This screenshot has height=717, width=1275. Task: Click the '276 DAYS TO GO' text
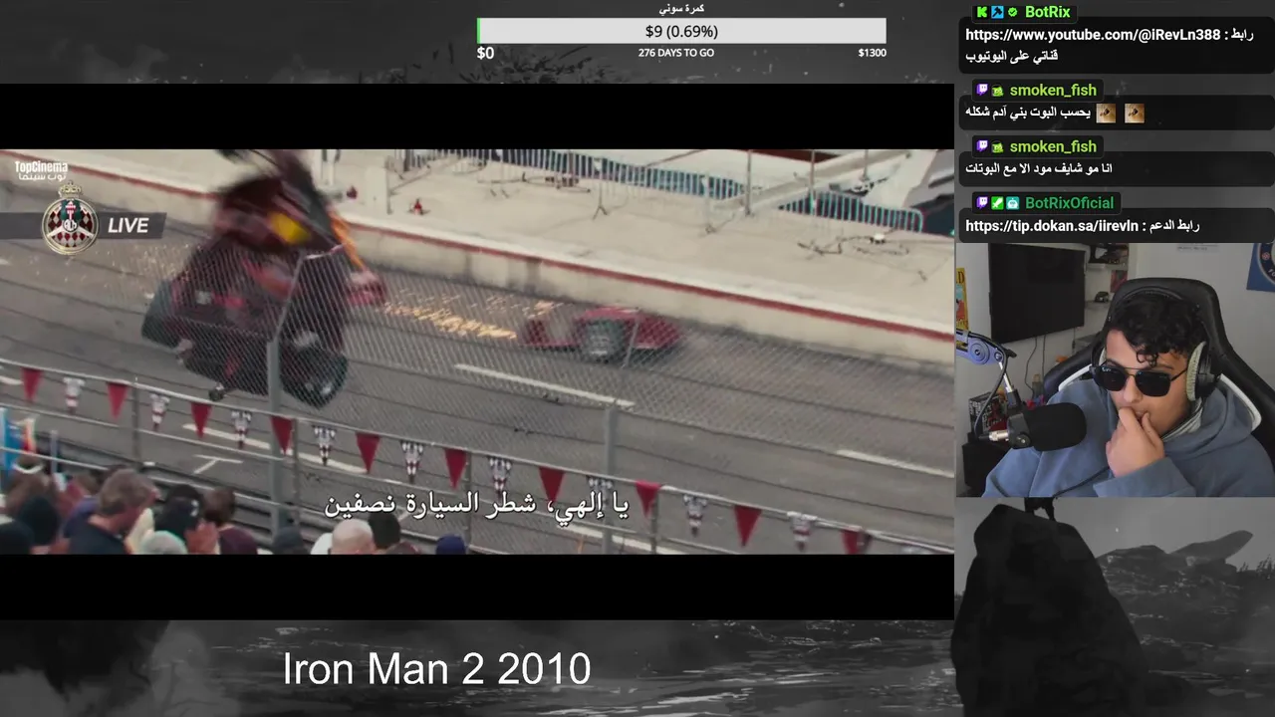click(676, 53)
